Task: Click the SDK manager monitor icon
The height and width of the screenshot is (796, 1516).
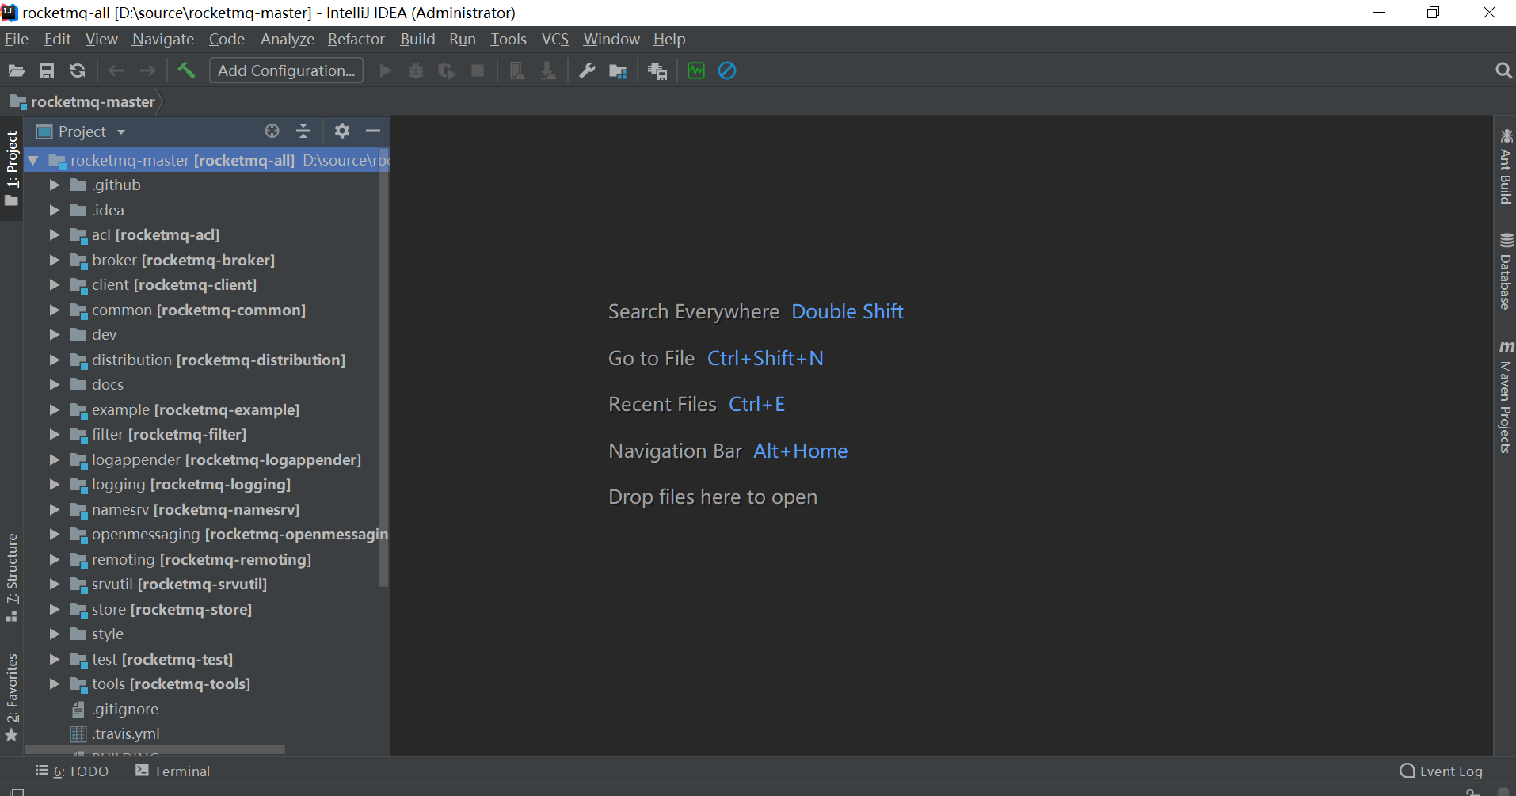Action: coord(657,71)
